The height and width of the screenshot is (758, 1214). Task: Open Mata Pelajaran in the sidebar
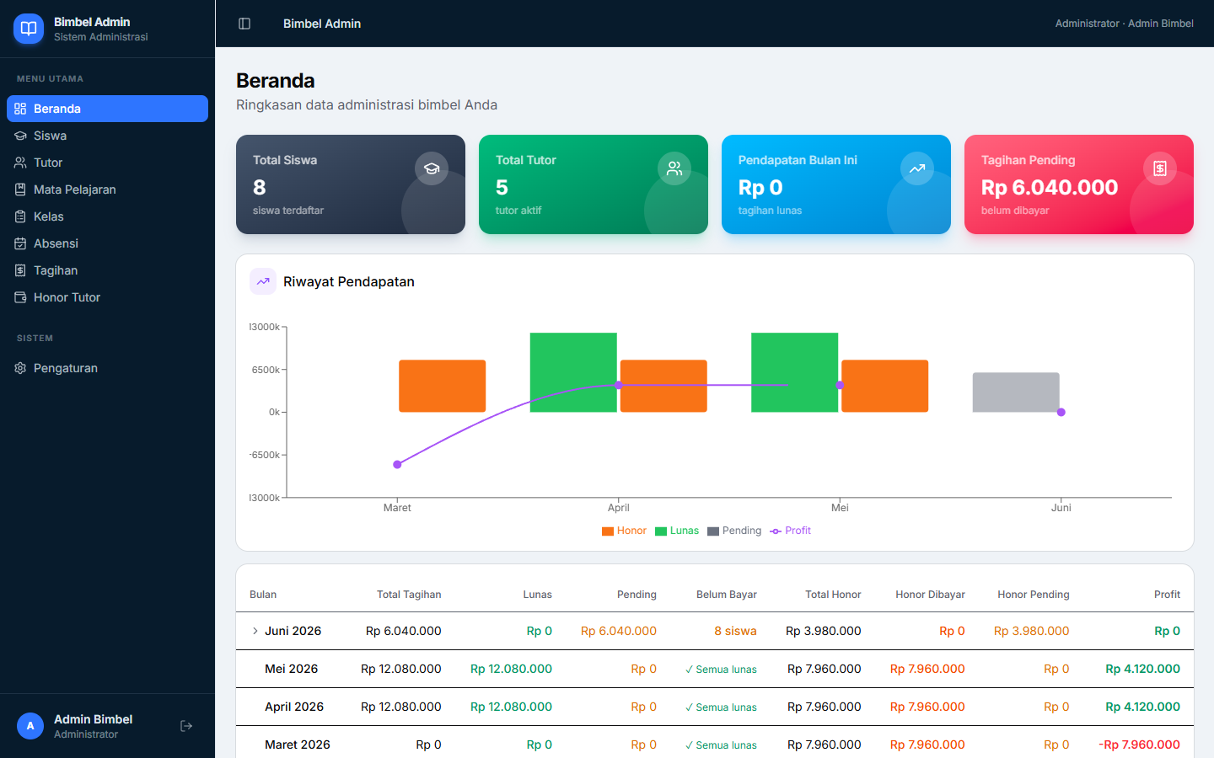(x=107, y=189)
